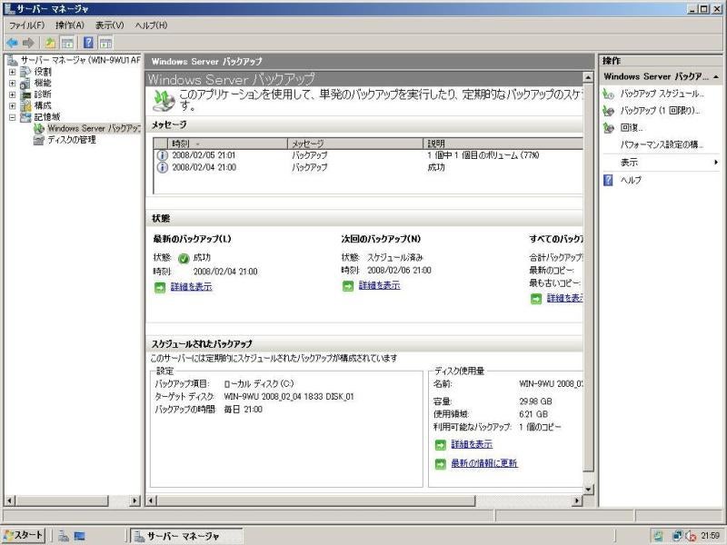Image resolution: width=727 pixels, height=545 pixels.
Task: Start the 回復 action
Action: [x=632, y=127]
